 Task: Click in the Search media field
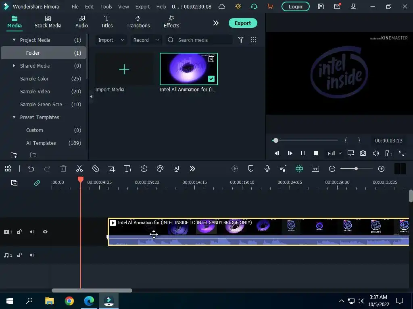tap(199, 40)
